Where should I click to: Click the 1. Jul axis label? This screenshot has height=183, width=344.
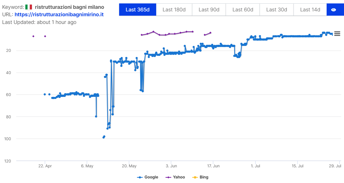[255, 166]
